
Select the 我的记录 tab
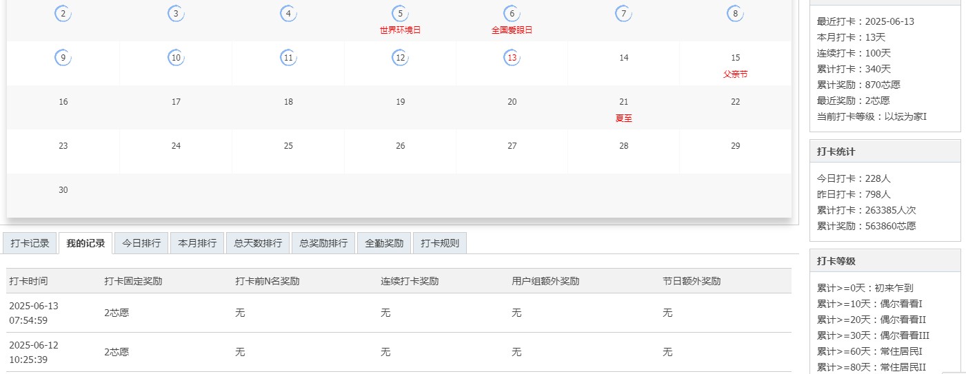tap(86, 243)
